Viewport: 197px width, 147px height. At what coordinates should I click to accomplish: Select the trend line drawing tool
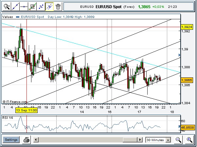pos(15,6)
